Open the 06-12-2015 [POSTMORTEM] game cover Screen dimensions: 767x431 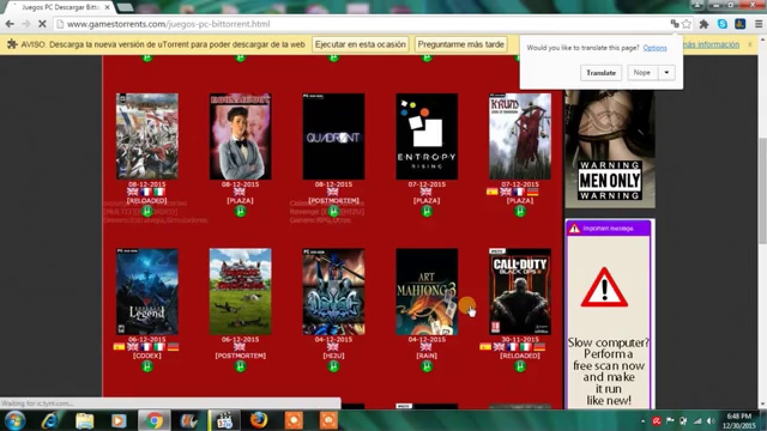pyautogui.click(x=240, y=292)
